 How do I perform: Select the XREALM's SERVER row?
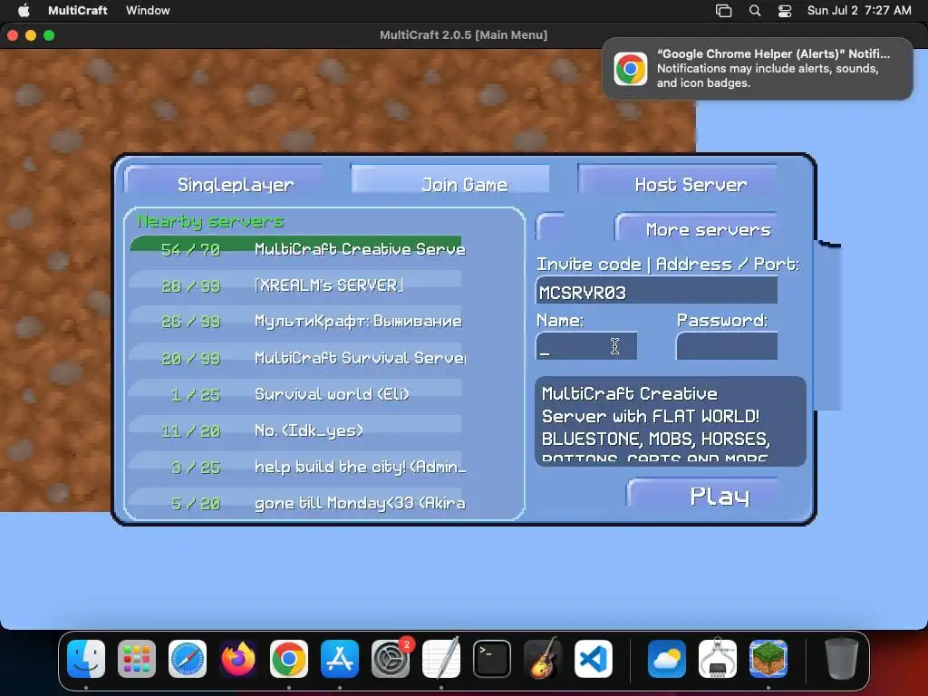pyautogui.click(x=297, y=285)
